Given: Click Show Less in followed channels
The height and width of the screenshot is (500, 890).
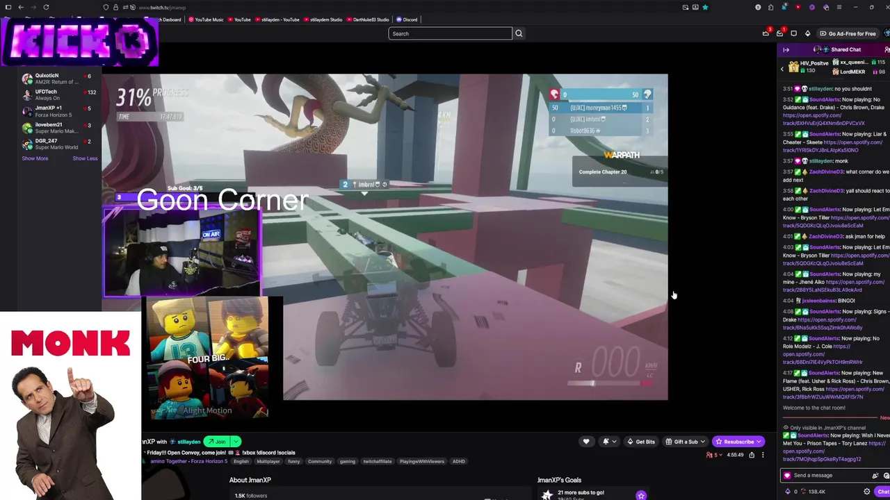Looking at the screenshot, I should (85, 158).
